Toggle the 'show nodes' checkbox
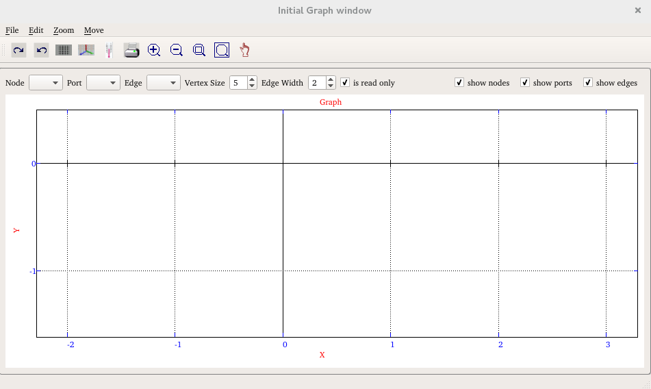Screen dimensions: 651x389 pyautogui.click(x=459, y=82)
